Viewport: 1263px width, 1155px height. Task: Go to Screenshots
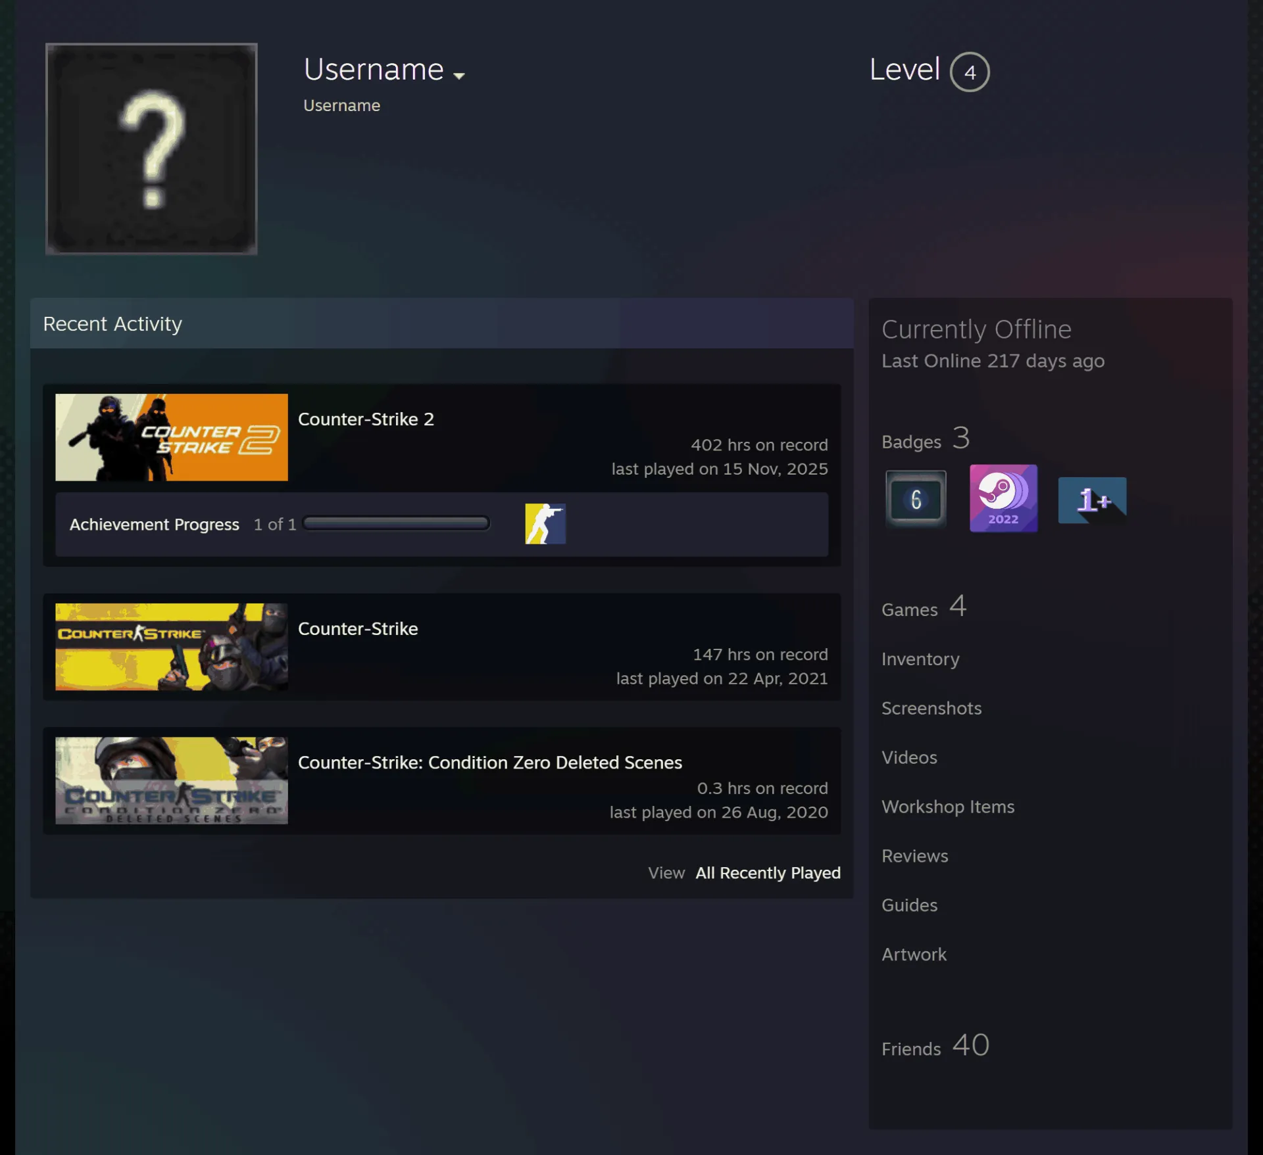pyautogui.click(x=931, y=708)
